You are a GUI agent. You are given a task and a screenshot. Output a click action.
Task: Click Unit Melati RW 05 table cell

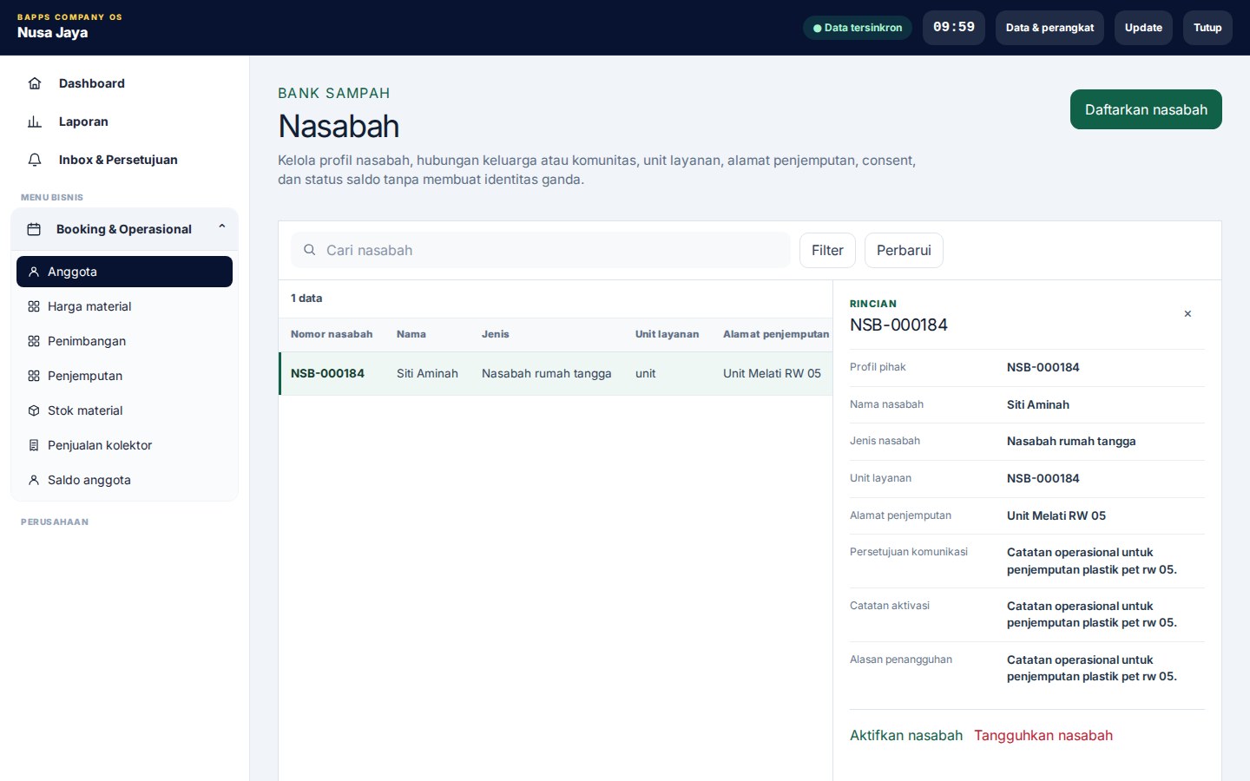pos(772,373)
